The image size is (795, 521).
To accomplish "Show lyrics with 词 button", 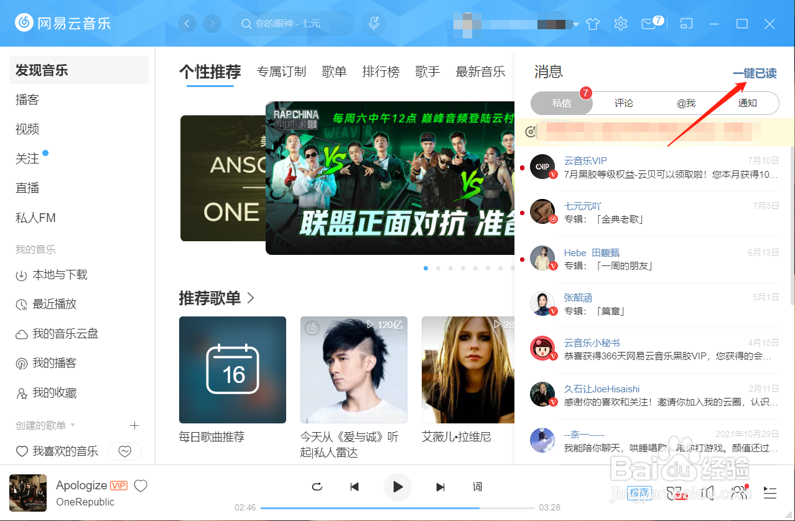I will click(477, 486).
